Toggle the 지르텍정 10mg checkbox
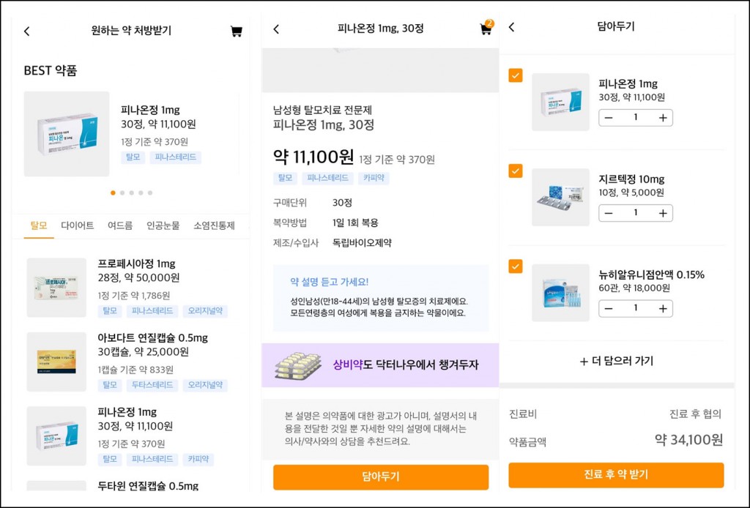Image resolution: width=750 pixels, height=508 pixels. tap(516, 171)
